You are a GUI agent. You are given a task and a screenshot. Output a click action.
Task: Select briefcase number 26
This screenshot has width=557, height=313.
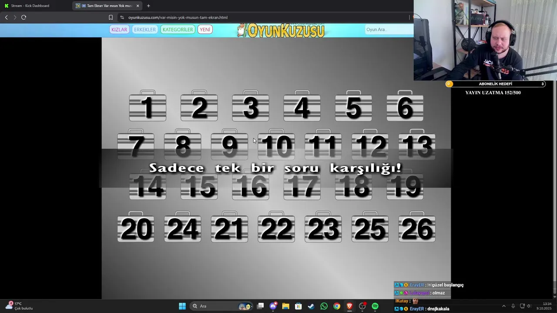tap(417, 227)
